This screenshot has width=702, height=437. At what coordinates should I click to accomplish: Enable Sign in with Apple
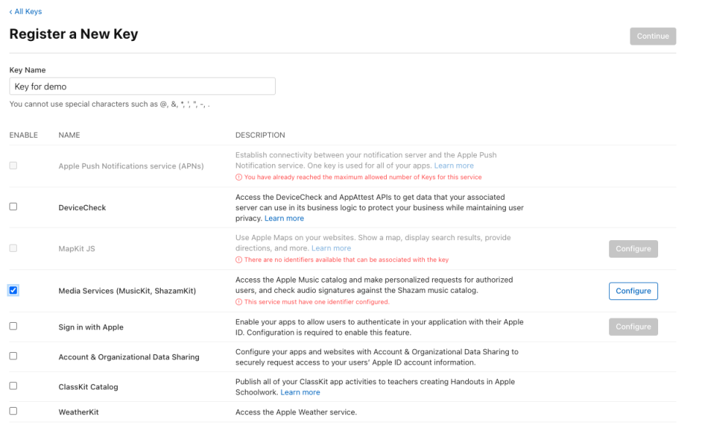point(12,326)
